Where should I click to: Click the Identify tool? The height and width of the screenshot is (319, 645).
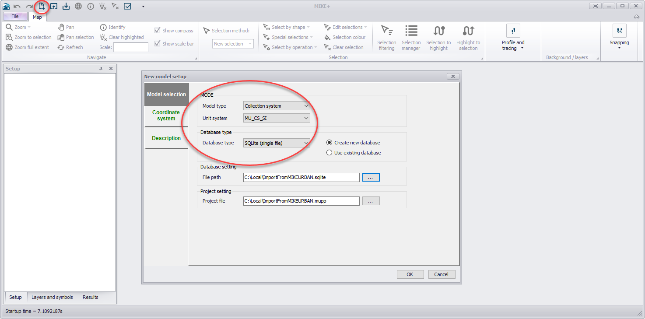click(x=112, y=27)
